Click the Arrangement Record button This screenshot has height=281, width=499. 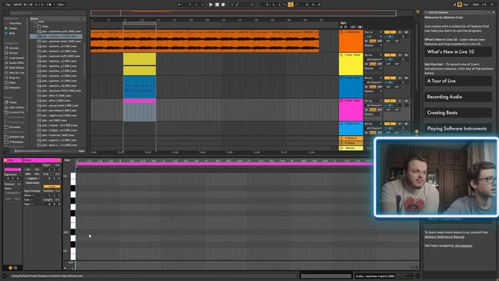(x=223, y=5)
